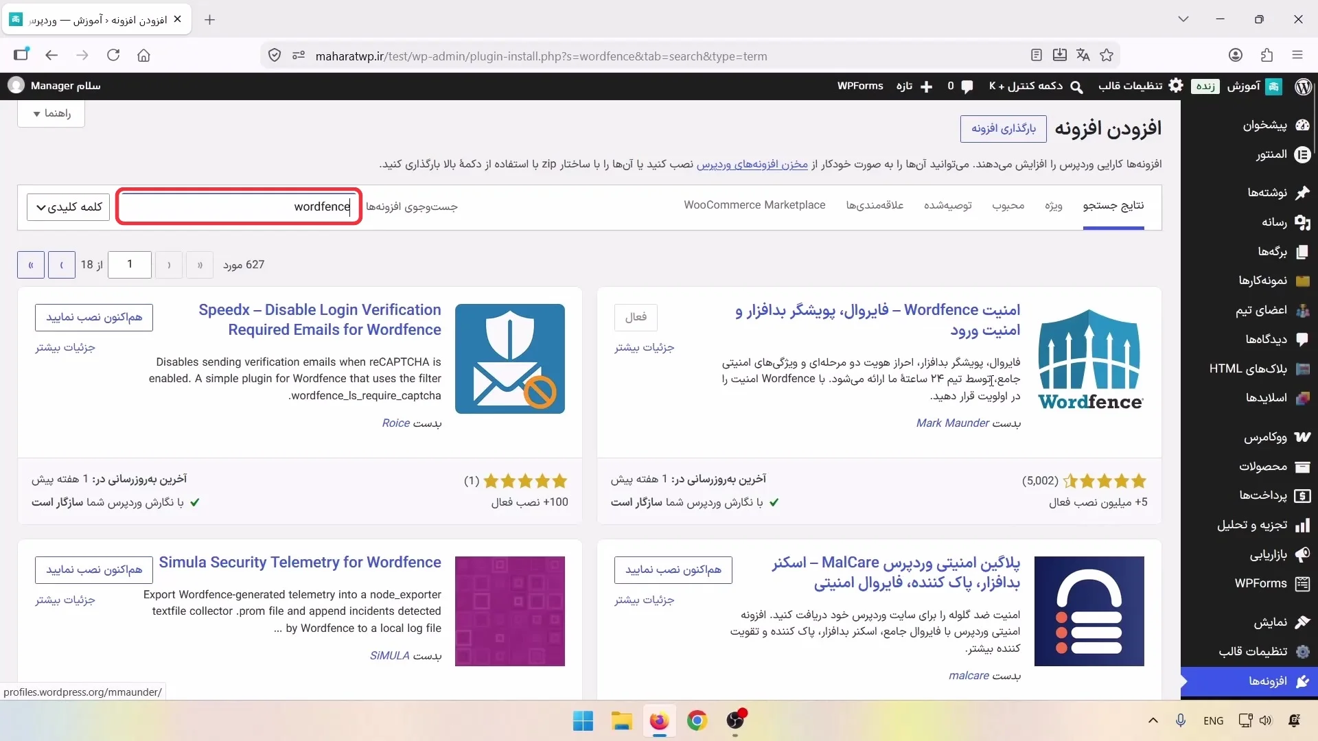Open the WordPress plugin repository link

coord(752,165)
